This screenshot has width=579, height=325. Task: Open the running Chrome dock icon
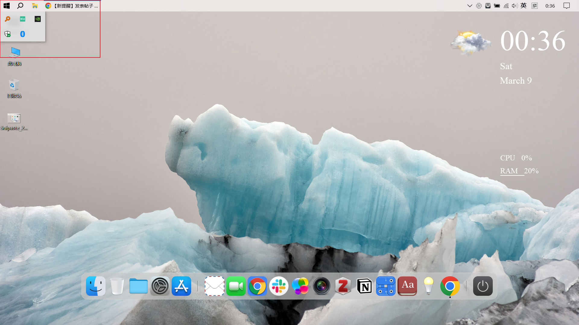(450, 286)
